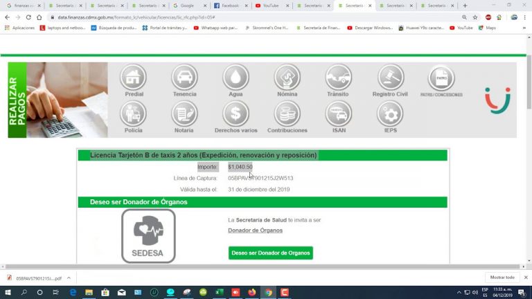
Task: Select the Tránsito icon
Action: tap(338, 78)
